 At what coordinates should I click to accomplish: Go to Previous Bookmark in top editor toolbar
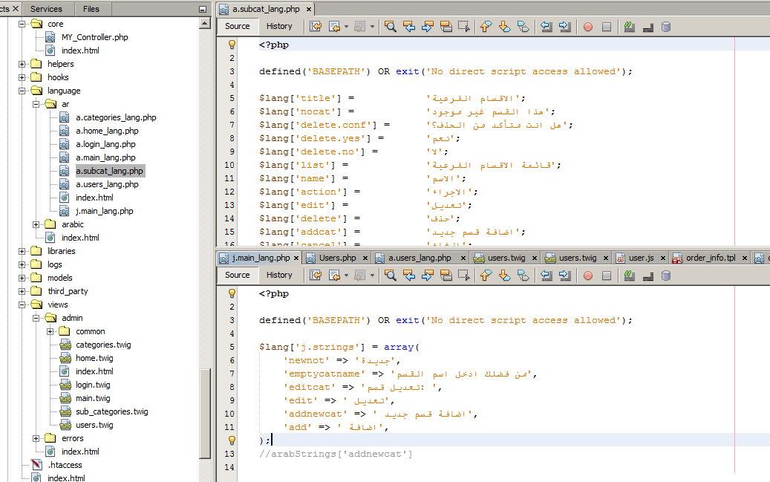(x=486, y=27)
